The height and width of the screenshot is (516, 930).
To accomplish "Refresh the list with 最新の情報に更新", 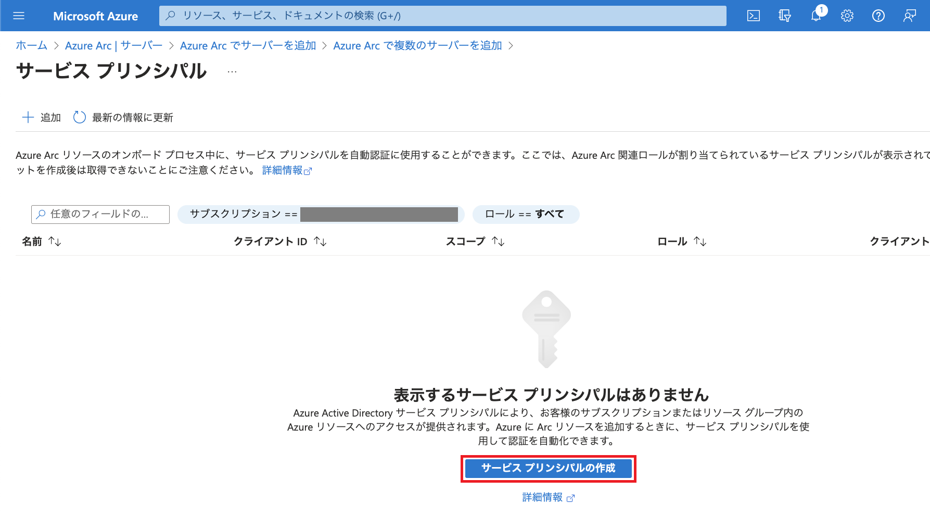I will pyautogui.click(x=123, y=117).
